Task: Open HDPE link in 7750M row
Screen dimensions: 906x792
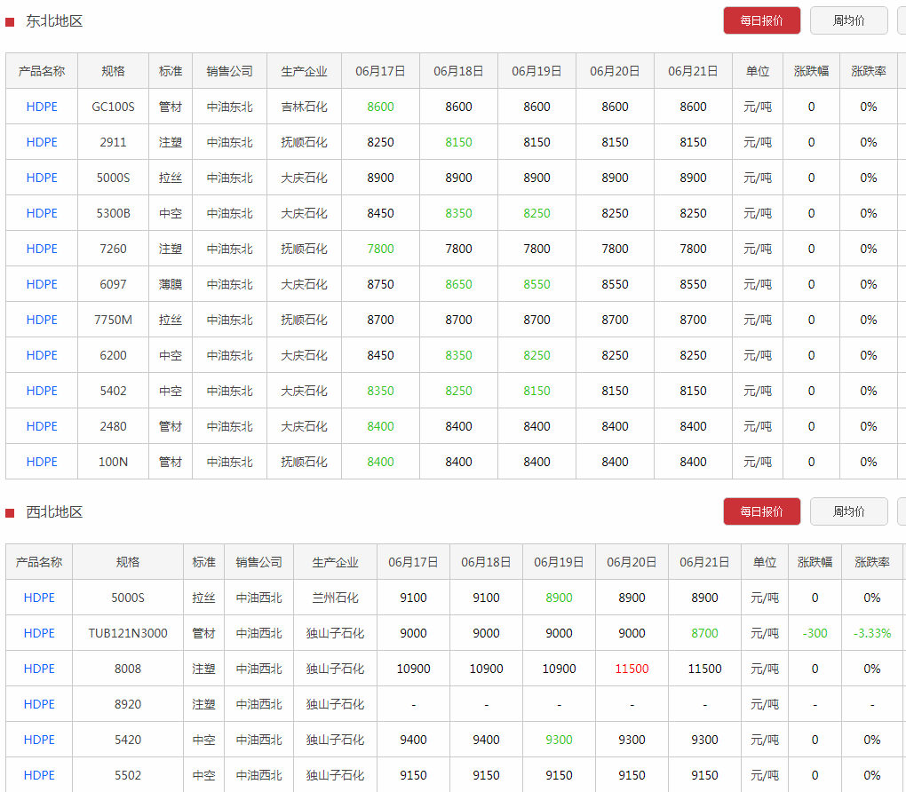Action: click(x=42, y=320)
